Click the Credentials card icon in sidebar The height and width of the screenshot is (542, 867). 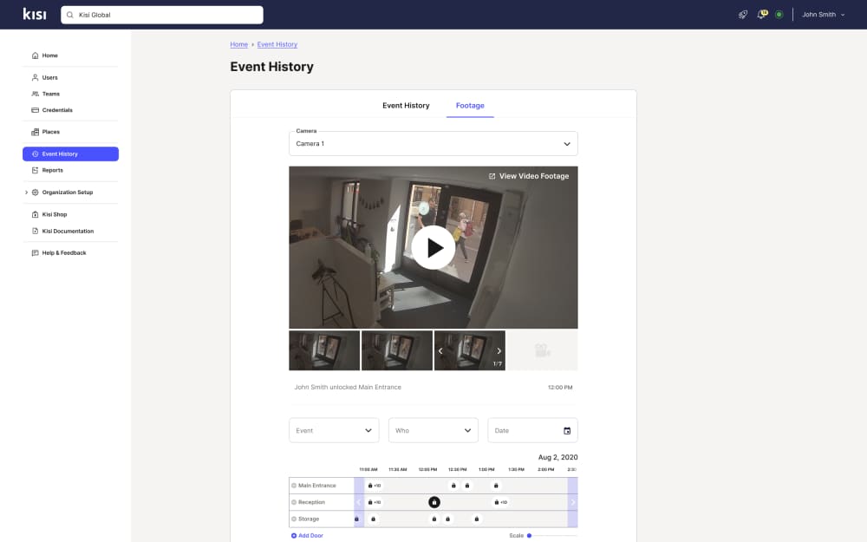coord(35,110)
